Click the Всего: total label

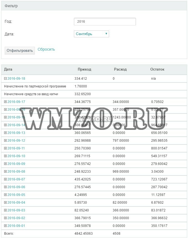click(x=9, y=233)
